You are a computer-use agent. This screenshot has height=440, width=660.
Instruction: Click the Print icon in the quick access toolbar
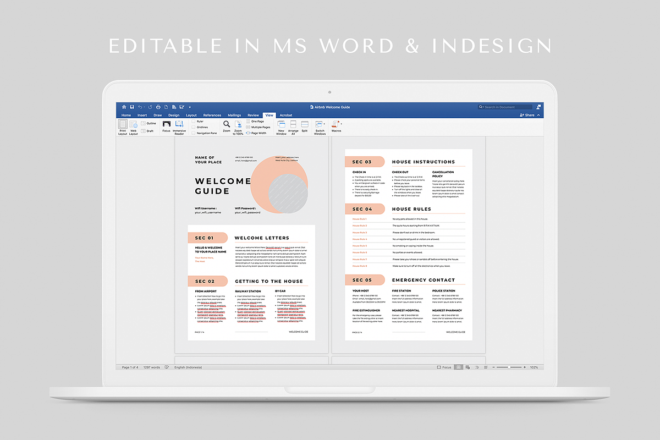158,107
